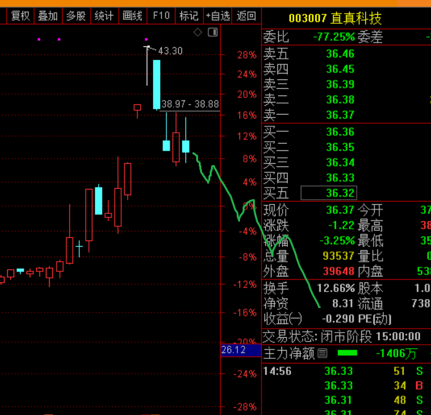Click the 14:56 trade tick row

(346, 371)
